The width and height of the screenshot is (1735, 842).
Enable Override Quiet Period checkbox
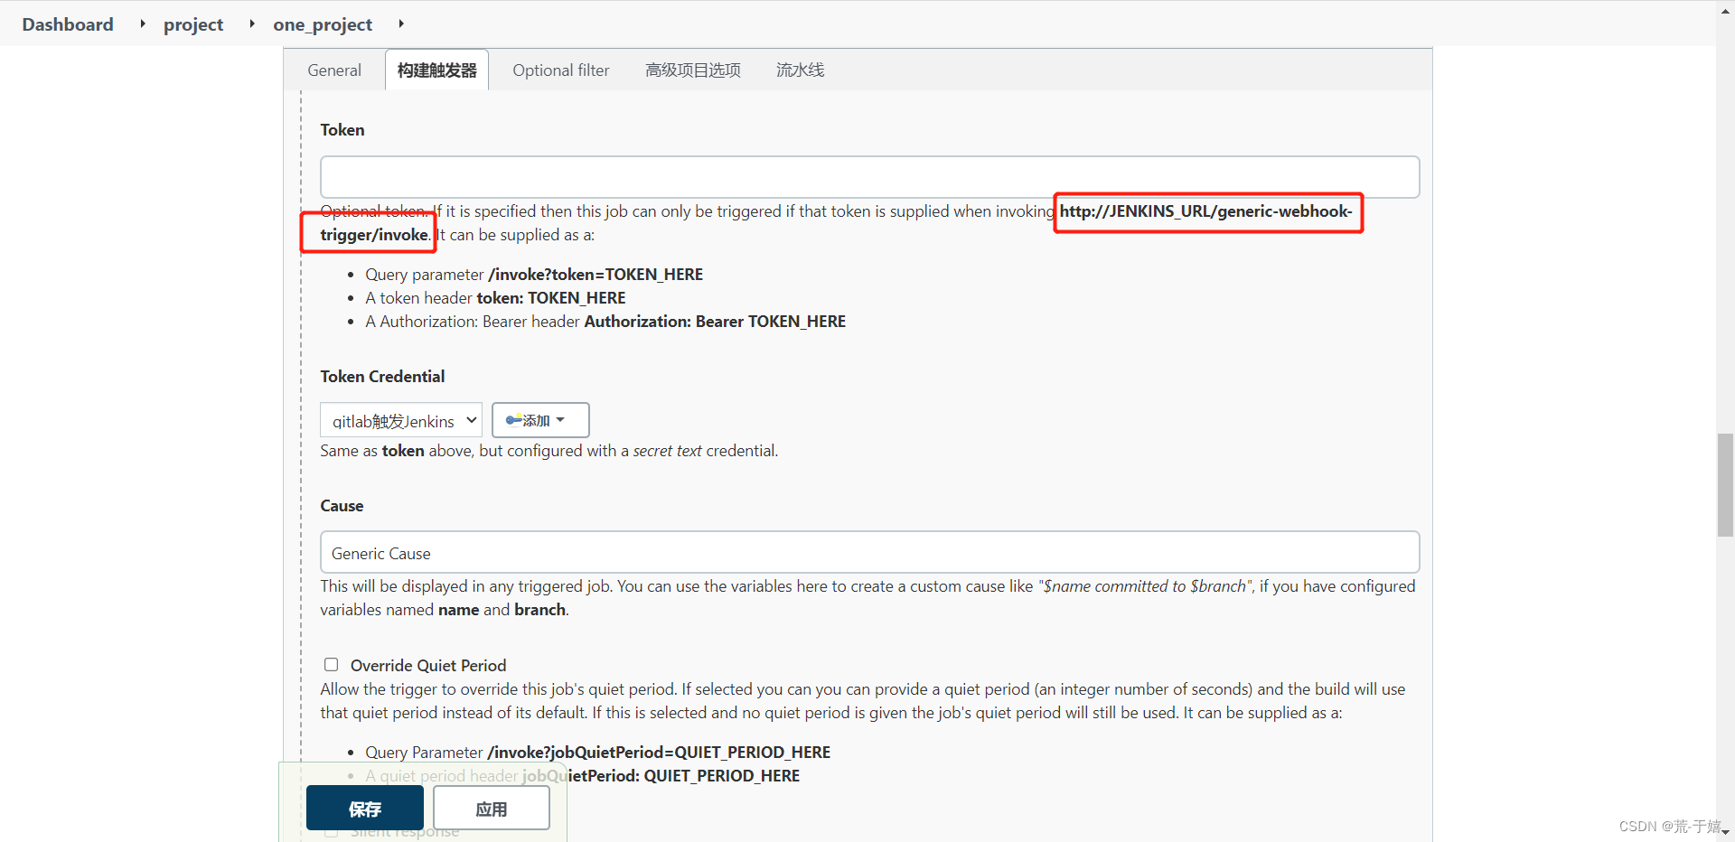pyautogui.click(x=332, y=665)
